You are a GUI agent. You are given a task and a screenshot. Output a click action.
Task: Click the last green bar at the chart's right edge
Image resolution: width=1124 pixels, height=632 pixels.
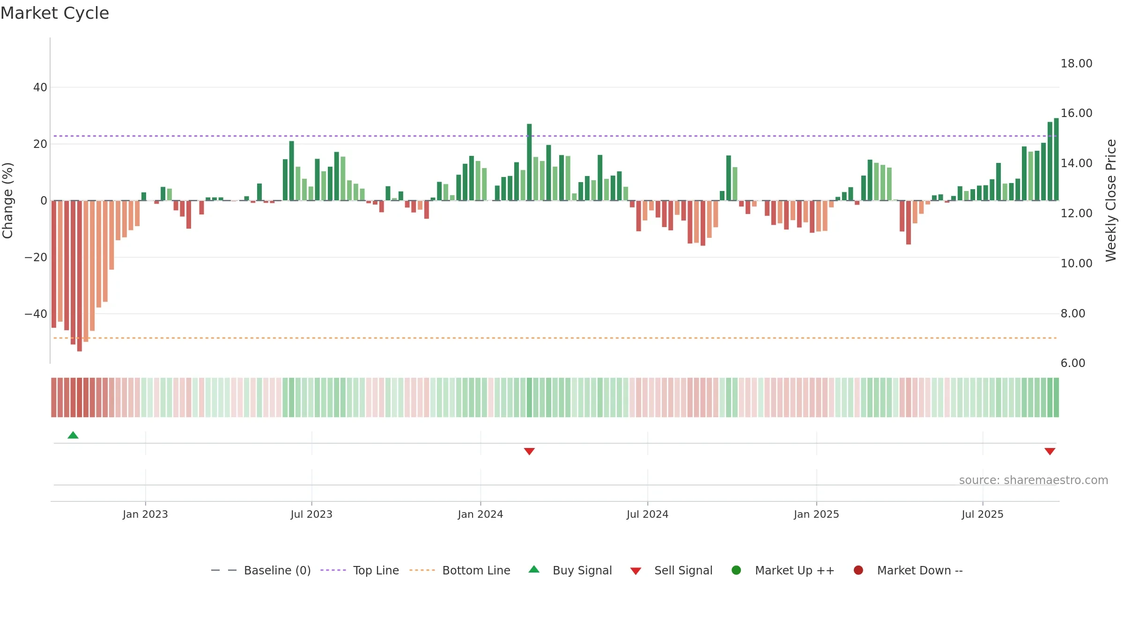click(x=1056, y=159)
